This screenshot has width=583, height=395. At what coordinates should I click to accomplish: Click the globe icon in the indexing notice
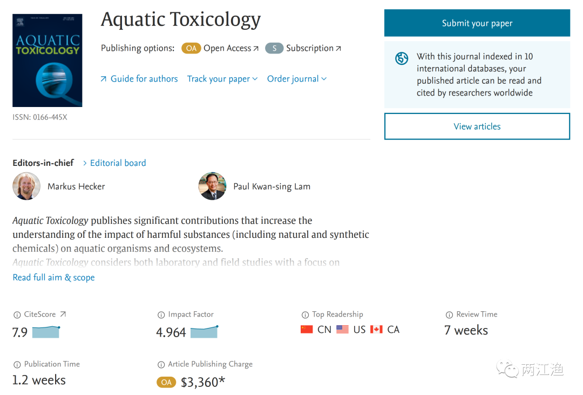402,58
